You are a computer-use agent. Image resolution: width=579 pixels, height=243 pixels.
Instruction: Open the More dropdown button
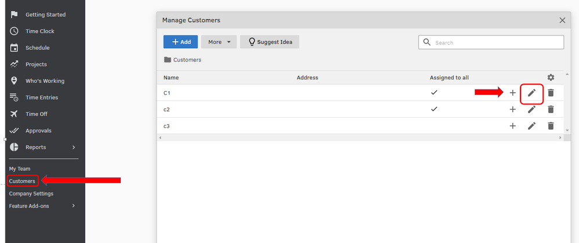219,42
